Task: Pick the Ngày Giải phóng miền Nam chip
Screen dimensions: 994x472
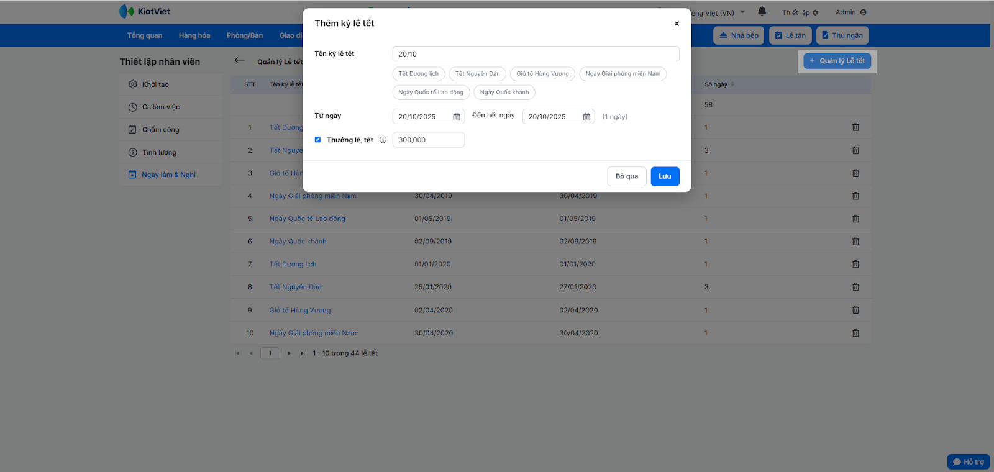Action: (x=622, y=74)
